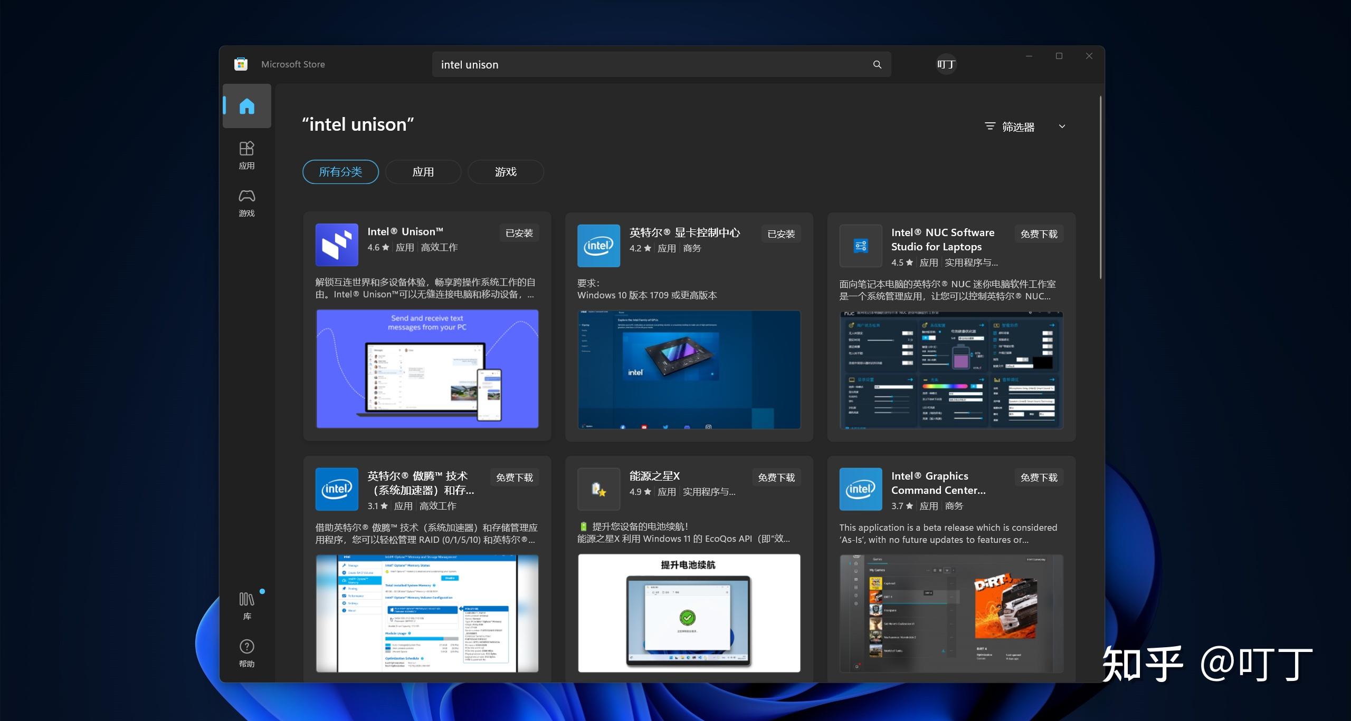Select the 应用 (Apps) icon in sidebar

click(246, 154)
